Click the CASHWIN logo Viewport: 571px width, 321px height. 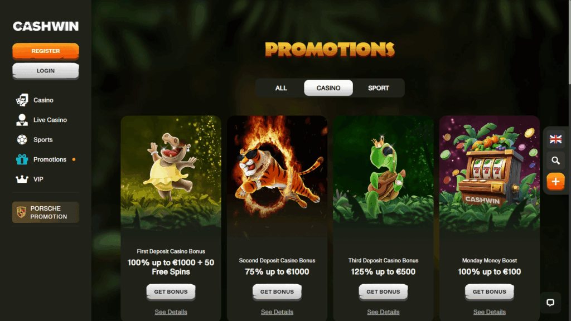46,26
